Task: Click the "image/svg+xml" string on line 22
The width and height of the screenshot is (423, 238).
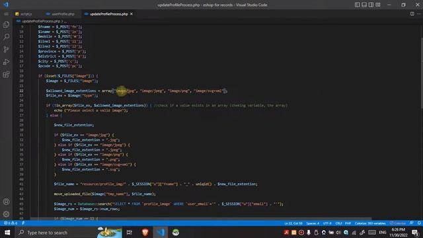Action: pyautogui.click(x=209, y=91)
